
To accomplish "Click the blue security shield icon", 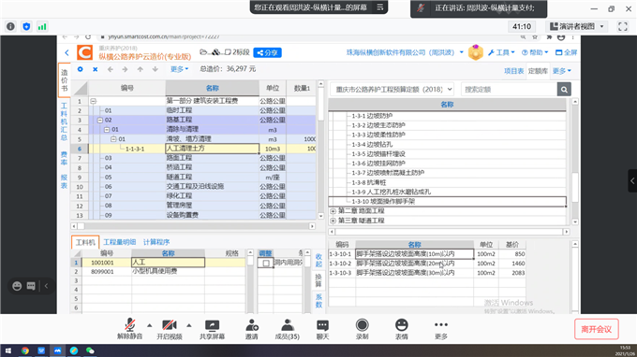I will pos(26,27).
